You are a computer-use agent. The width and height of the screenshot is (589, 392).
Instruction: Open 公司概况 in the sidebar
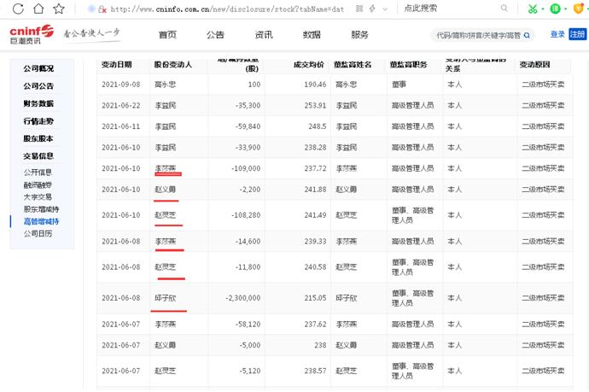pos(38,68)
